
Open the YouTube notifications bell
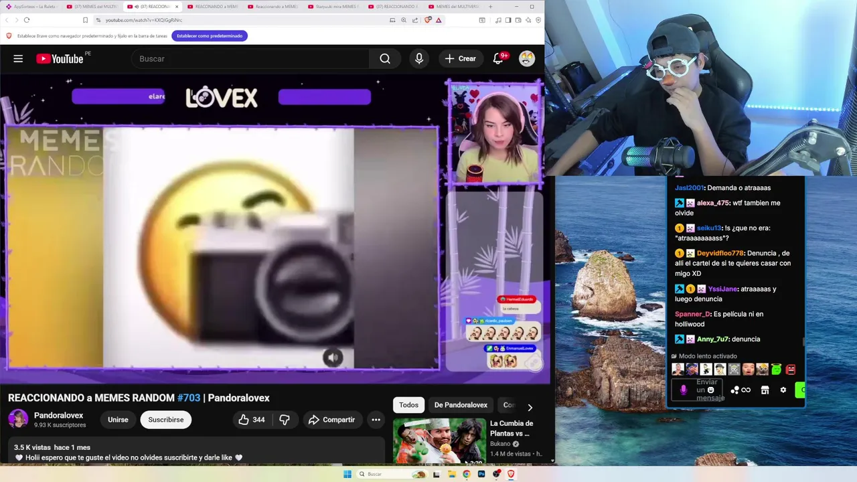(498, 59)
